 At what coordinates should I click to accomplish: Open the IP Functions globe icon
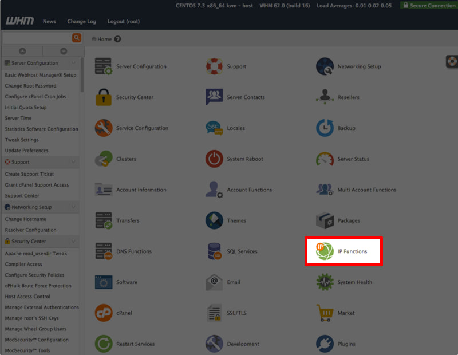tap(325, 251)
